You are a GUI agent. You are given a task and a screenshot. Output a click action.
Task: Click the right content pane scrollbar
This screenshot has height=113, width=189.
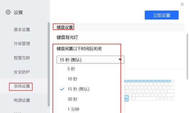187,56
